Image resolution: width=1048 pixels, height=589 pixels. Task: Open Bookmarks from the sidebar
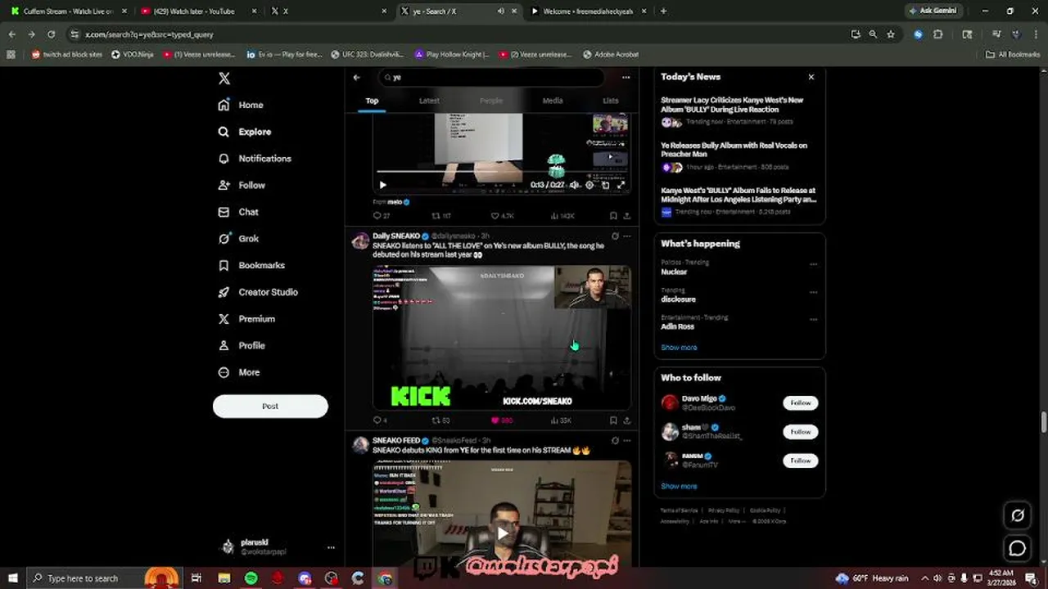(251, 265)
